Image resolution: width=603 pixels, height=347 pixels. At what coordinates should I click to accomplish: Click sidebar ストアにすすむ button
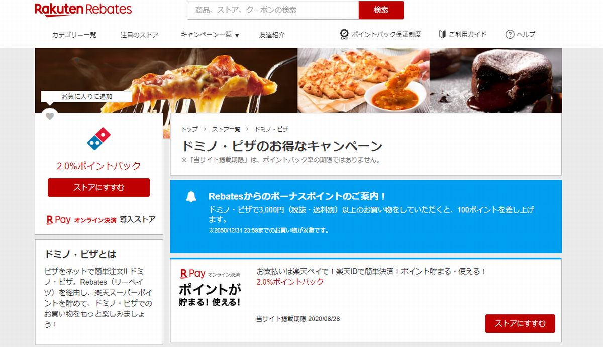coord(98,187)
